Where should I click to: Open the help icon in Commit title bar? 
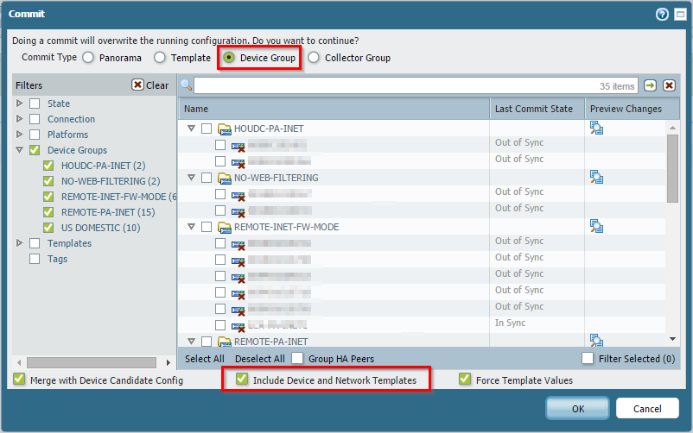(x=662, y=15)
